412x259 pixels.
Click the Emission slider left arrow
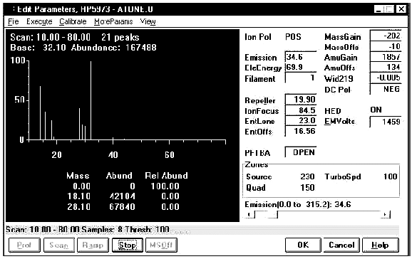click(250, 215)
